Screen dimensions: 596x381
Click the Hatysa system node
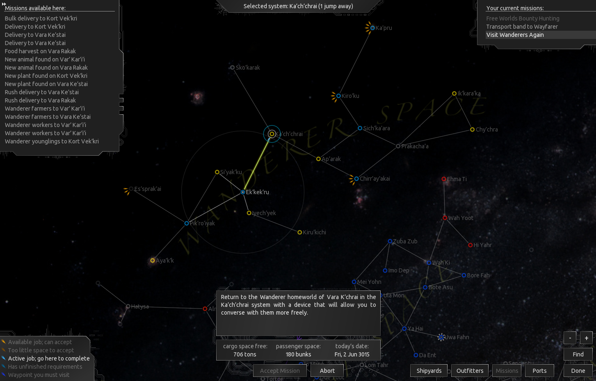pyautogui.click(x=127, y=306)
